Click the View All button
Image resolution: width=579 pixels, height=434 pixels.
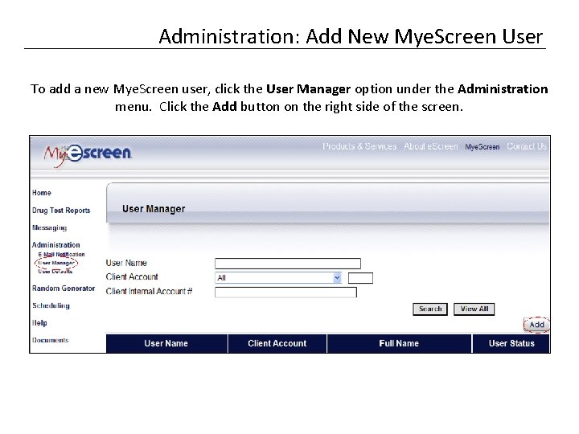pyautogui.click(x=474, y=309)
